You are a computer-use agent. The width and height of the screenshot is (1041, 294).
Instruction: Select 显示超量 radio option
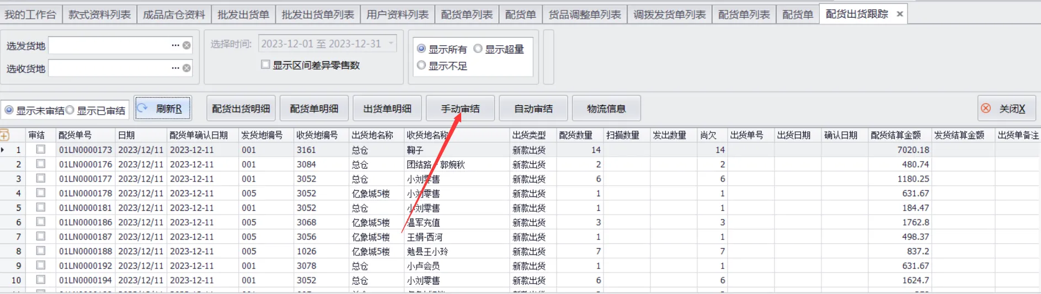(478, 49)
